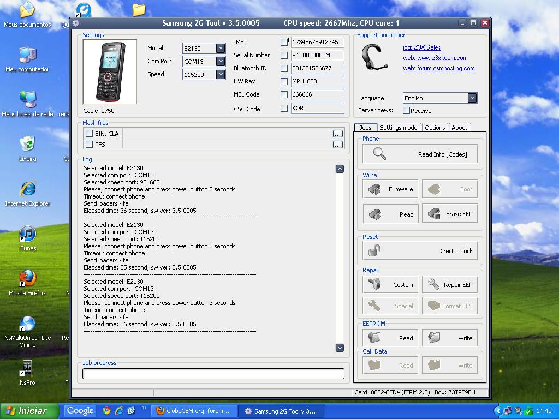Click Samsung 2G Tool taskbar button

[x=282, y=411]
